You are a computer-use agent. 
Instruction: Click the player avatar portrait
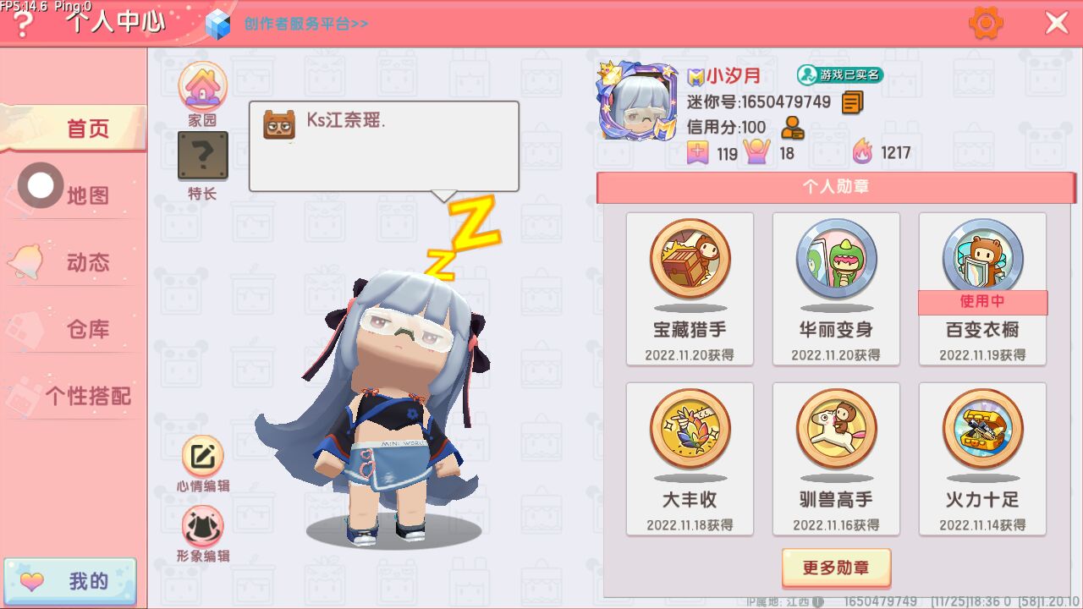640,101
